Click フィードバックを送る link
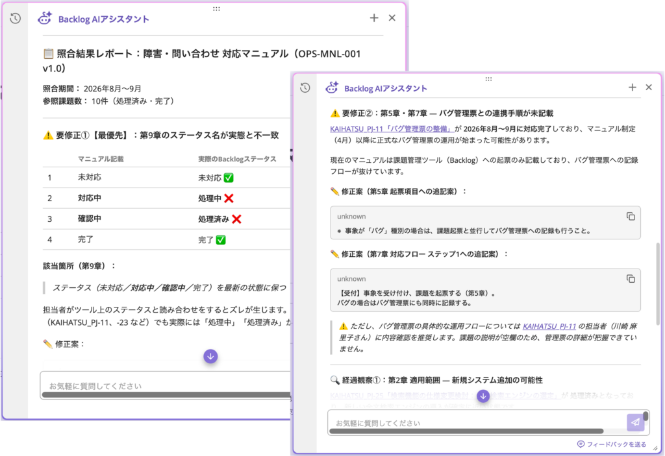Screen dimensions: 665x456 tap(612, 444)
